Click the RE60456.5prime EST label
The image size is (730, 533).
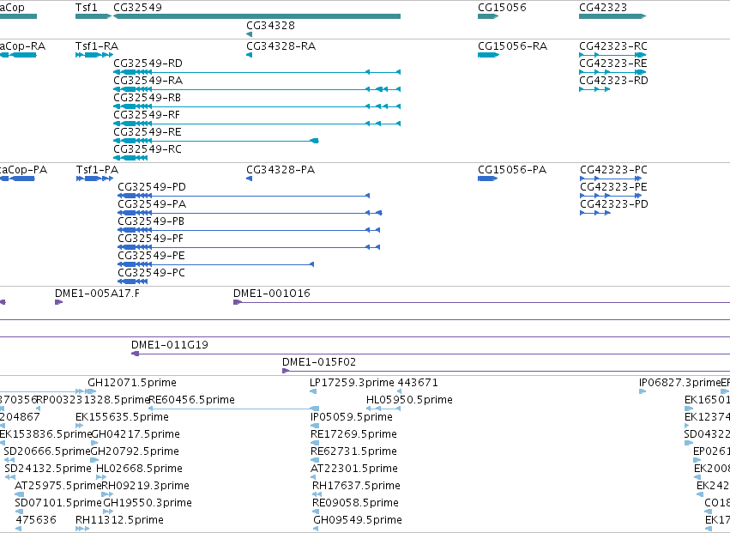(x=191, y=400)
